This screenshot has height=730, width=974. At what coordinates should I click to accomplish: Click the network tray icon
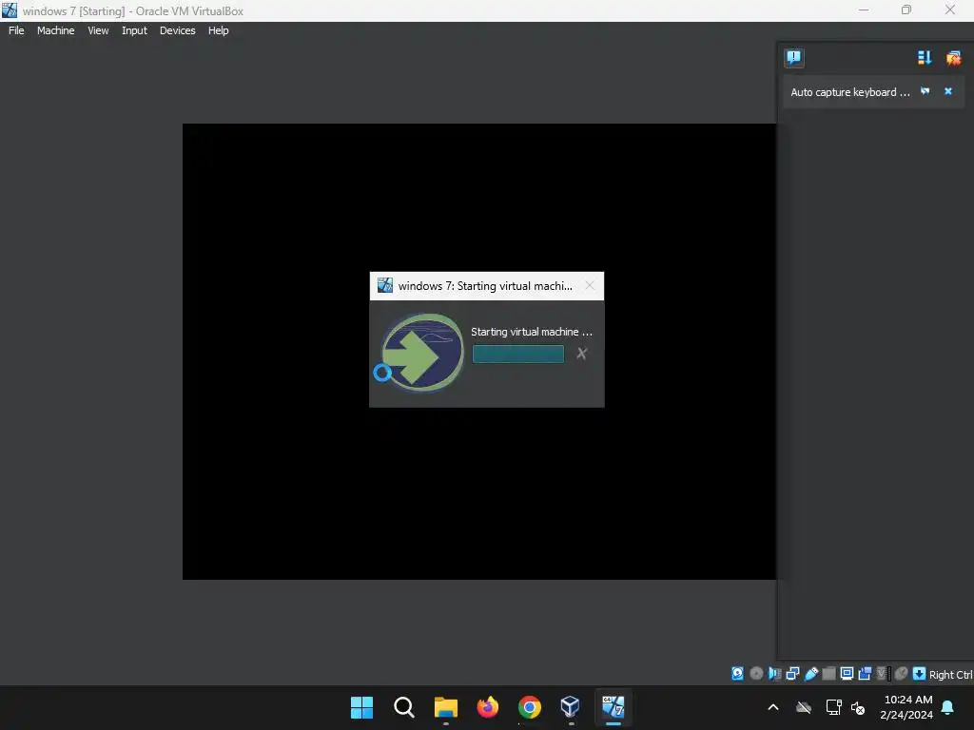click(x=833, y=707)
